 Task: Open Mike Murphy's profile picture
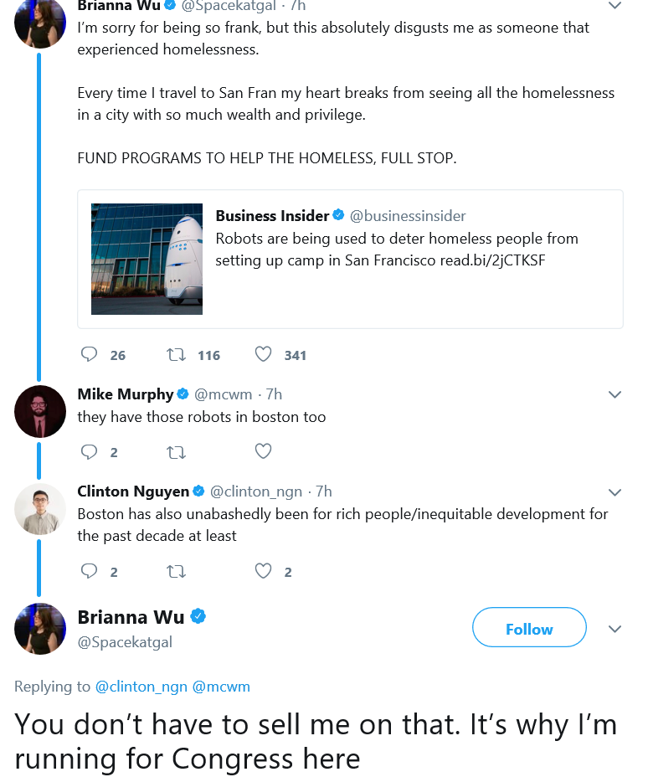(x=40, y=411)
